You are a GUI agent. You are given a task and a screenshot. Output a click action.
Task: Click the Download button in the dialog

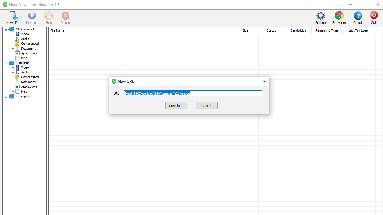[176, 105]
